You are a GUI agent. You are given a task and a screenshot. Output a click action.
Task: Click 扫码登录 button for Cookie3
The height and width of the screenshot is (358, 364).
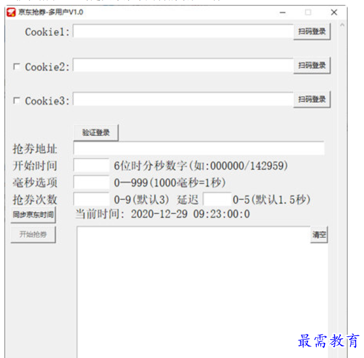point(312,100)
